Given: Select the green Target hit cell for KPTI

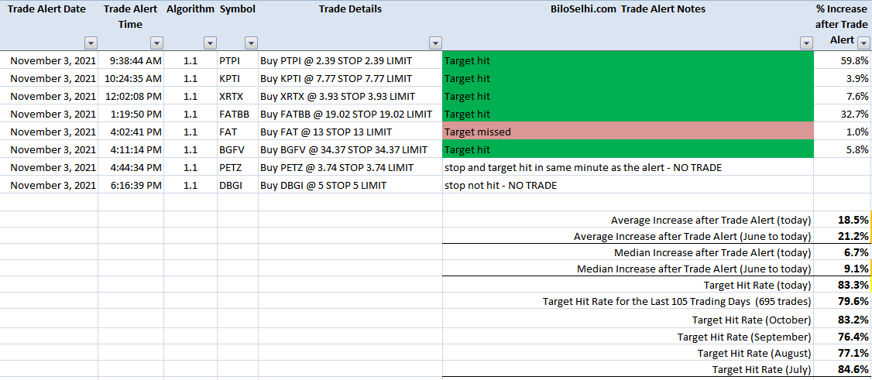Looking at the screenshot, I should 628,78.
